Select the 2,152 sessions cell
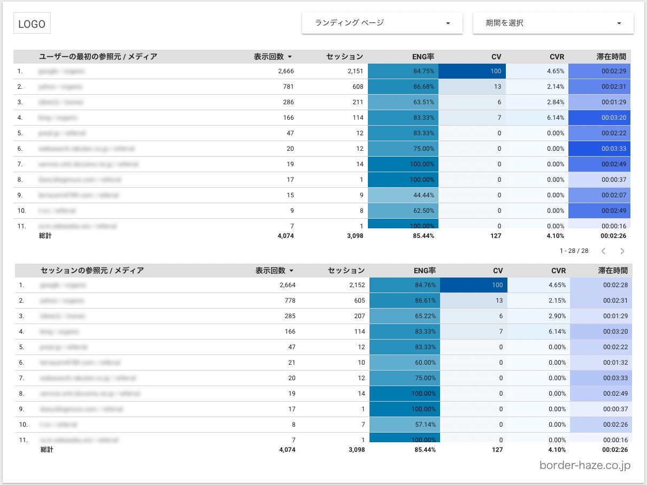 point(357,285)
